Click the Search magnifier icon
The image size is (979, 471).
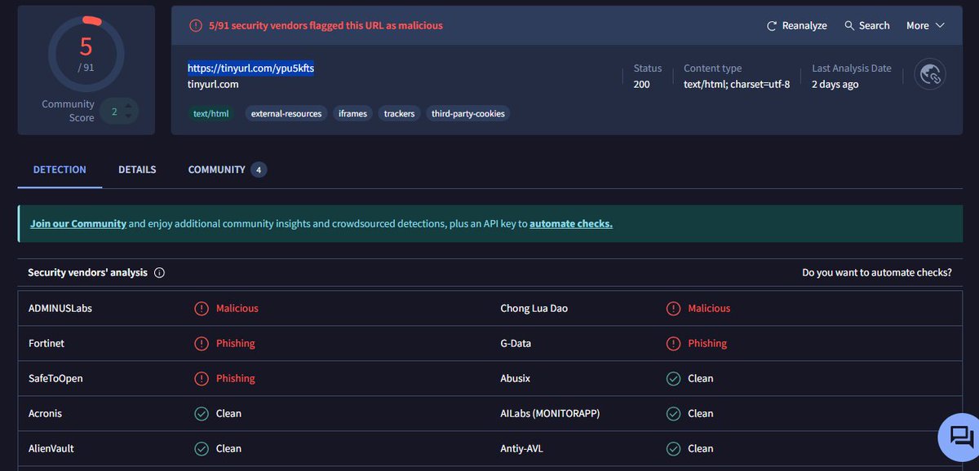pos(849,26)
